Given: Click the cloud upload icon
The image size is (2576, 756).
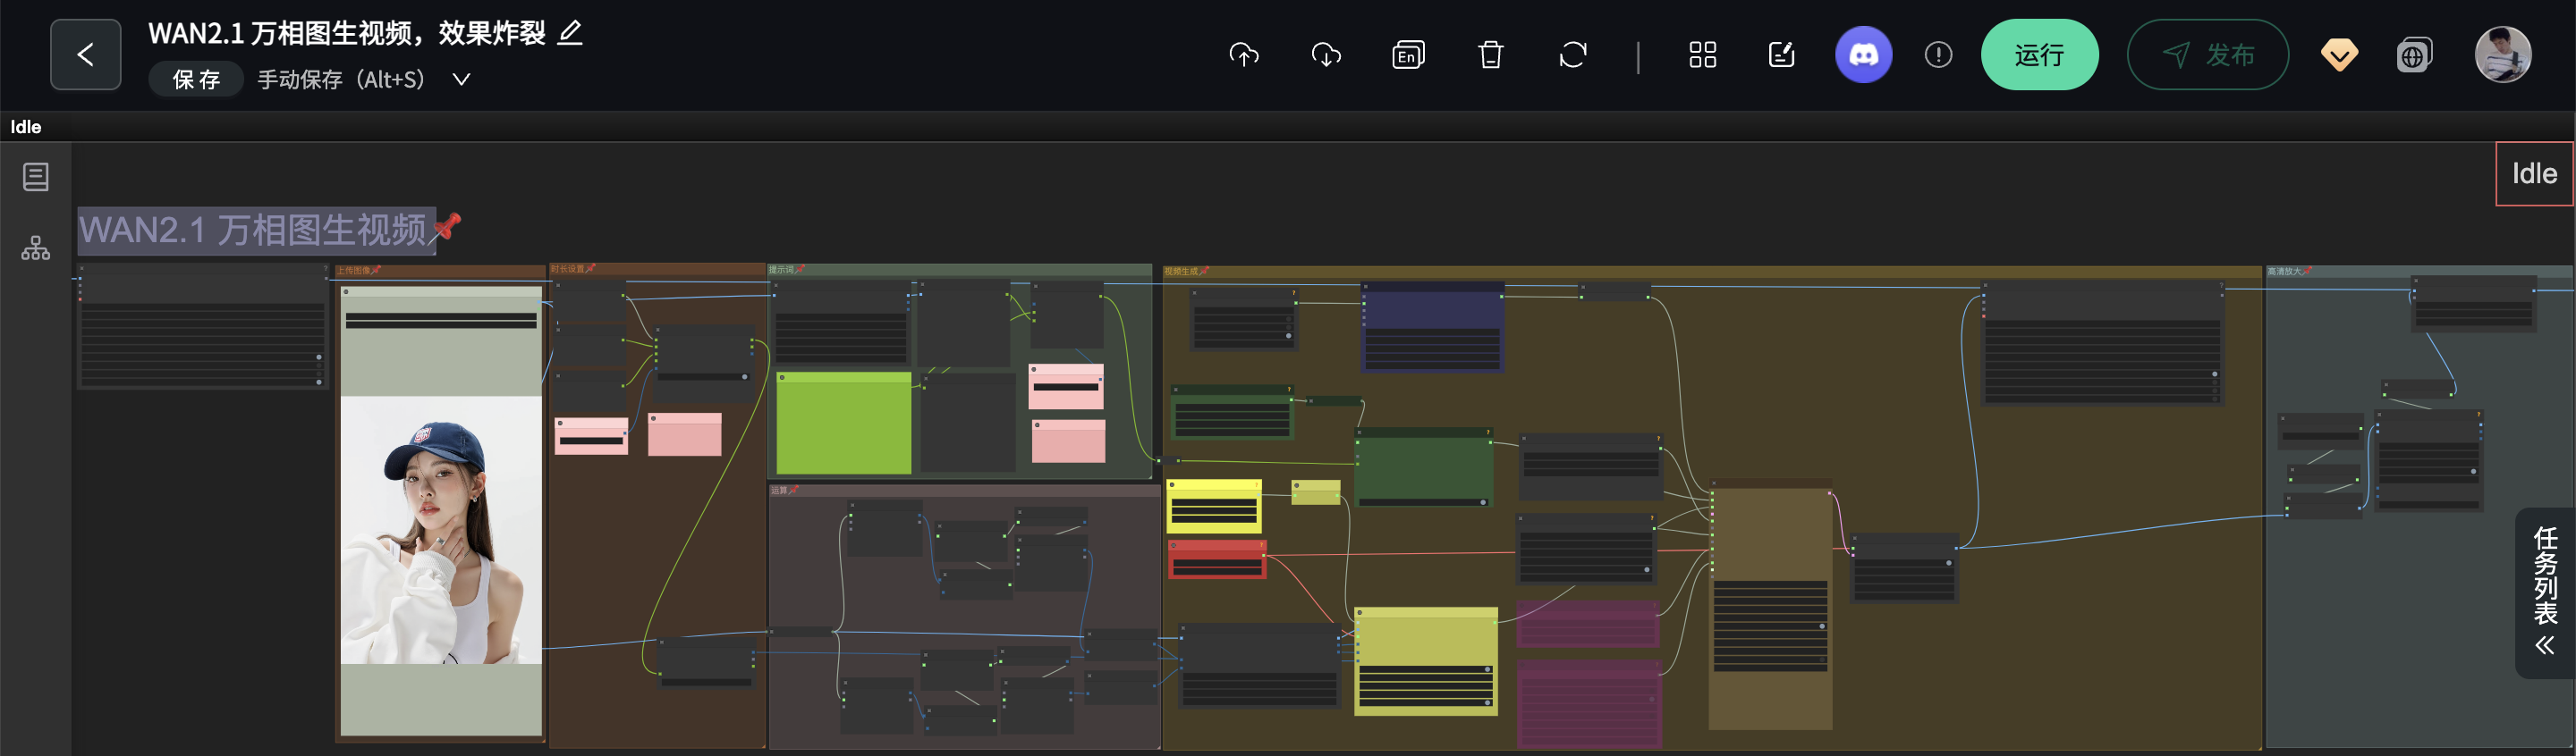Looking at the screenshot, I should (1244, 55).
